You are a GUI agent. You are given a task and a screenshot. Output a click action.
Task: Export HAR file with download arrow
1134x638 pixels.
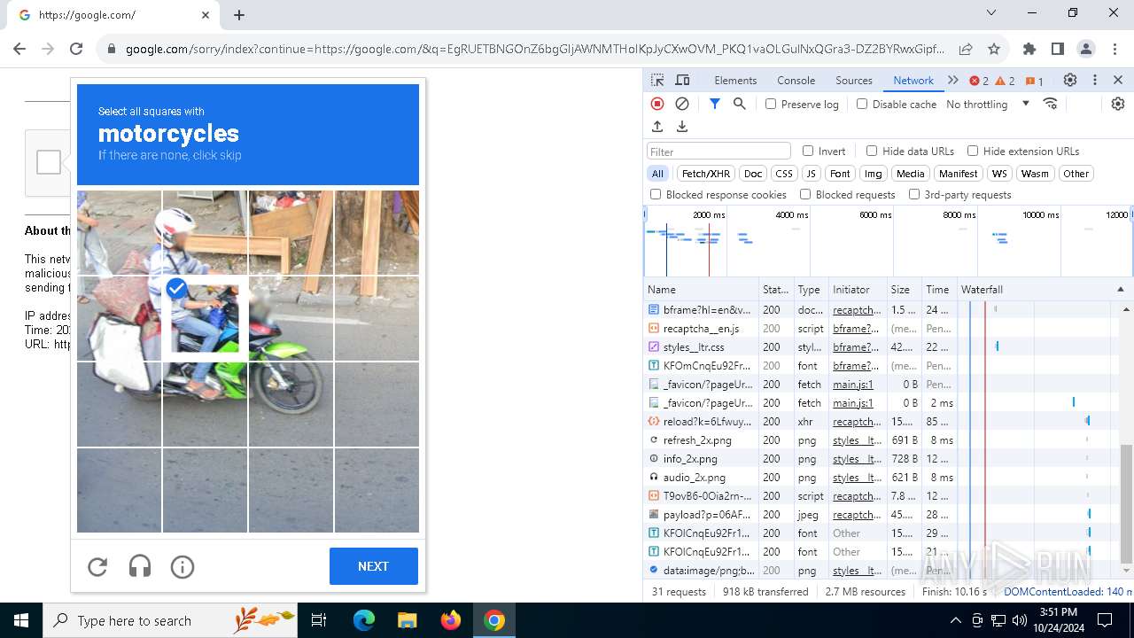pos(682,127)
